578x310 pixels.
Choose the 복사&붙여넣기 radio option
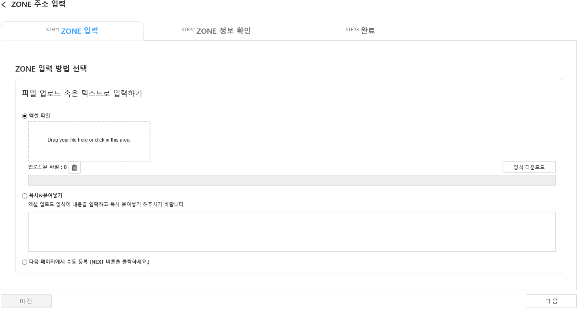click(x=24, y=196)
